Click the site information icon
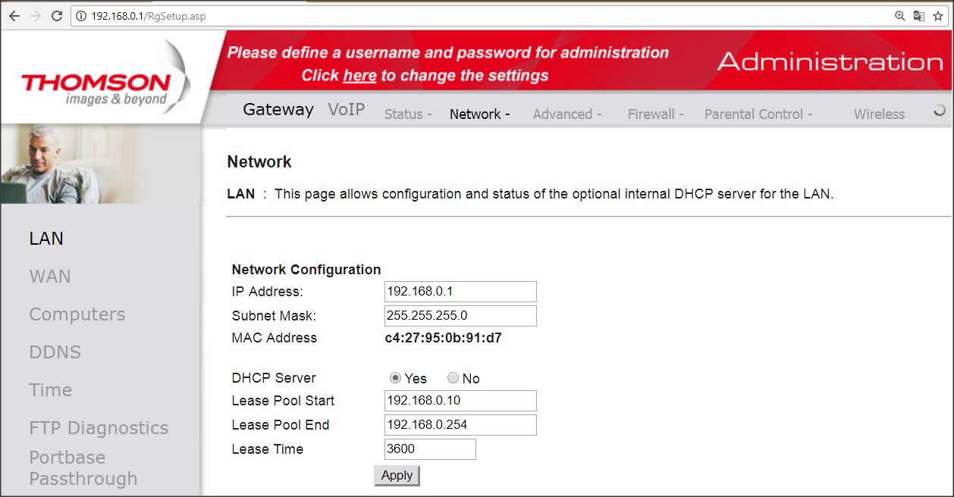 (82, 16)
